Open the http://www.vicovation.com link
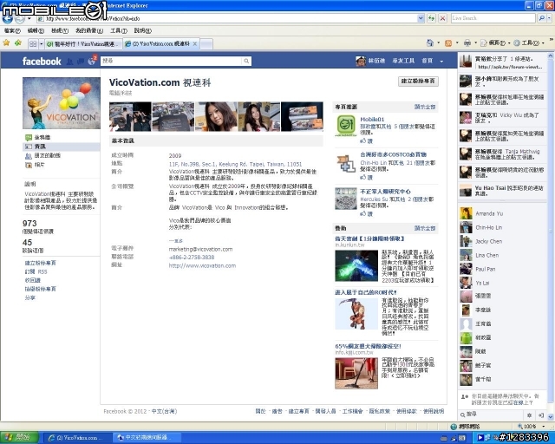 [x=202, y=265]
